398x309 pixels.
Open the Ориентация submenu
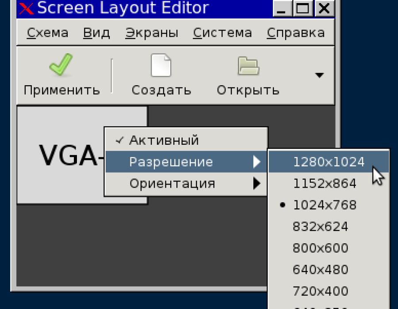point(186,183)
